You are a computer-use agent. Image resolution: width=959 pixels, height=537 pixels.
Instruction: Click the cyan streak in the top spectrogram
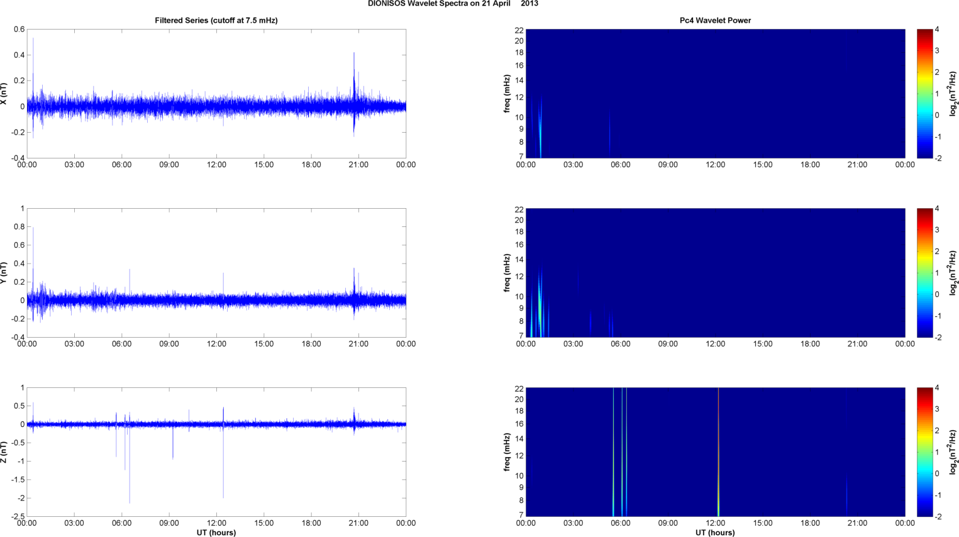point(540,135)
